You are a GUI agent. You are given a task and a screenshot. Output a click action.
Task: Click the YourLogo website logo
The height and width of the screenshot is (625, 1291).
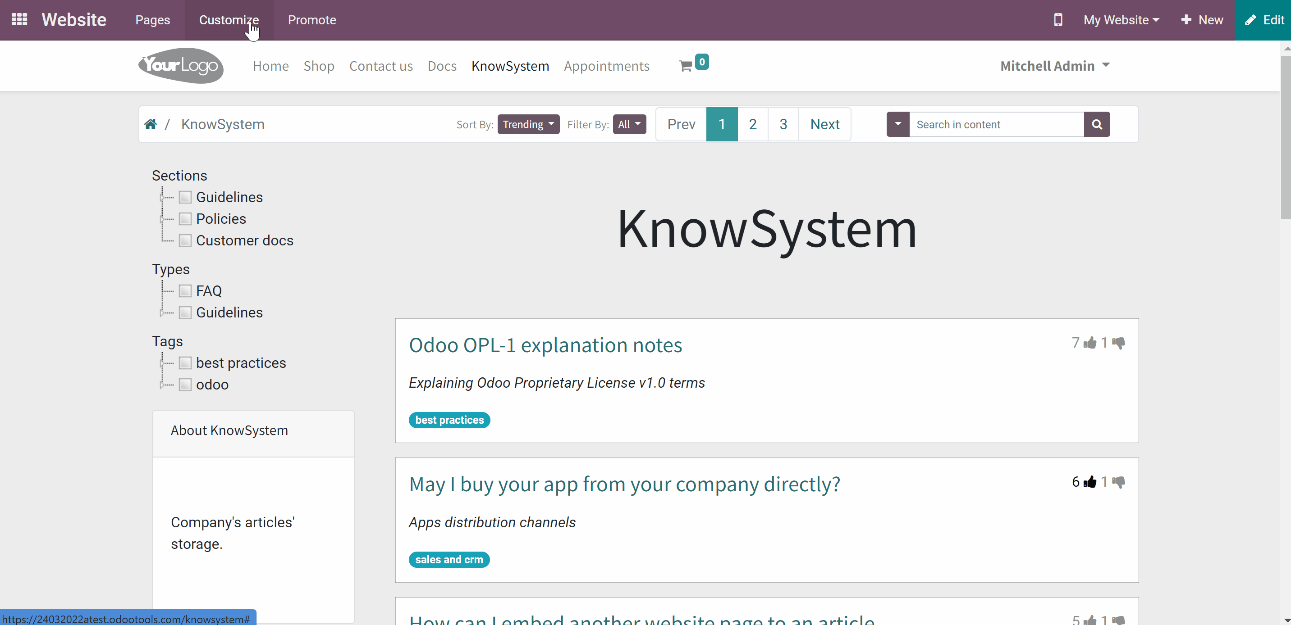point(180,66)
